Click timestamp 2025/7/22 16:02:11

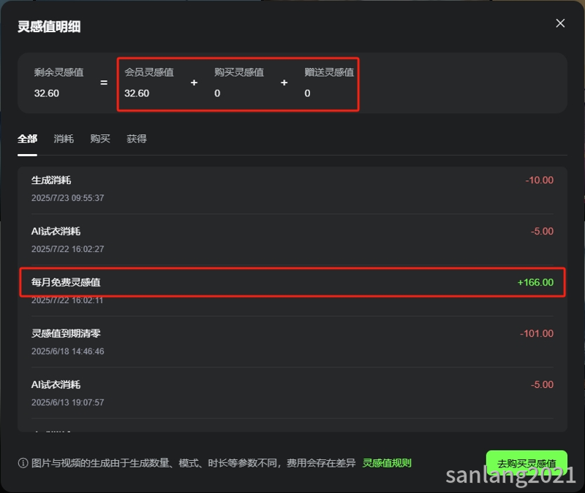click(67, 300)
